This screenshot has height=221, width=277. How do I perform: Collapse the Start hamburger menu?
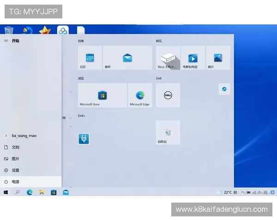pyautogui.click(x=6, y=41)
